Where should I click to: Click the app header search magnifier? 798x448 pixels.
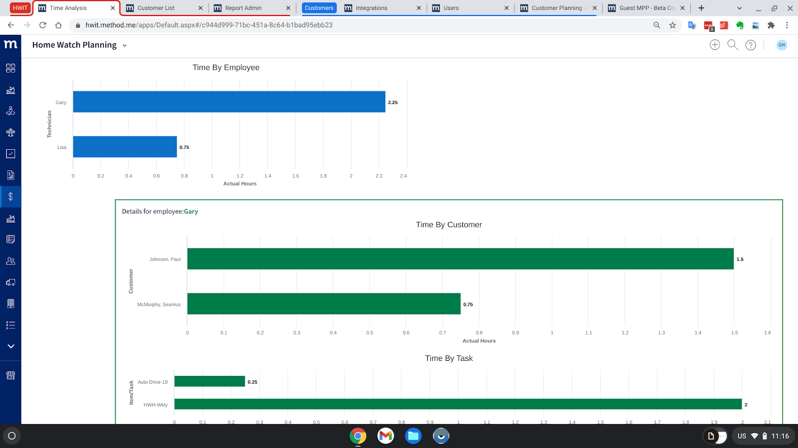coord(733,45)
